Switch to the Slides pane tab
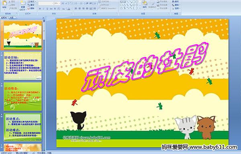Screen dimensions: 241x154 pyautogui.click(x=4, y=18)
